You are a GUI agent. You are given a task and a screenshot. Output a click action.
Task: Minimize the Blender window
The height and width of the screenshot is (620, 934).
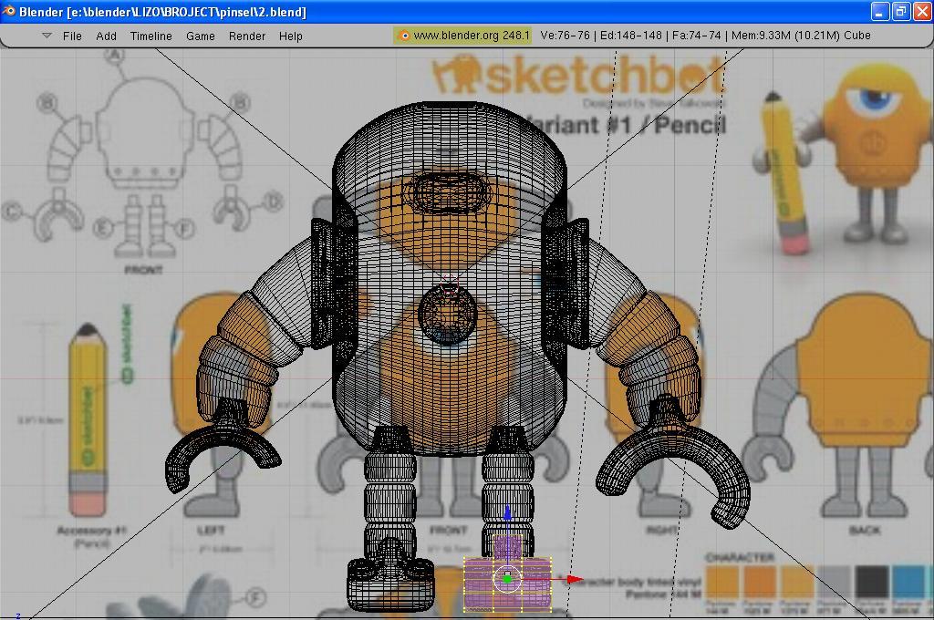click(880, 11)
